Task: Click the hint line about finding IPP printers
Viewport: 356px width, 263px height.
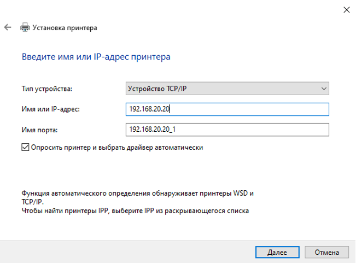Action: (135, 211)
